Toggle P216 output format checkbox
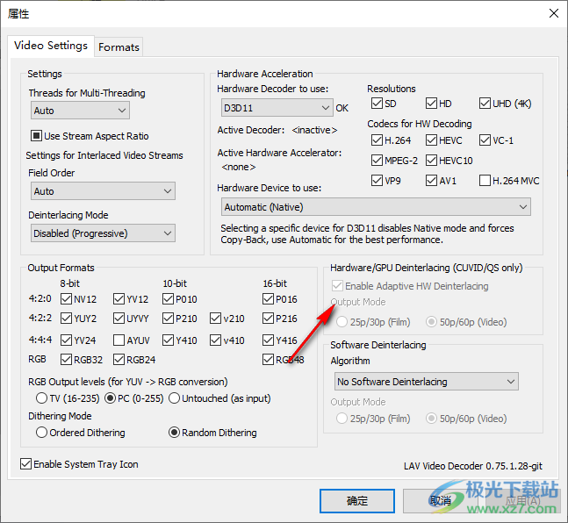 pyautogui.click(x=268, y=319)
